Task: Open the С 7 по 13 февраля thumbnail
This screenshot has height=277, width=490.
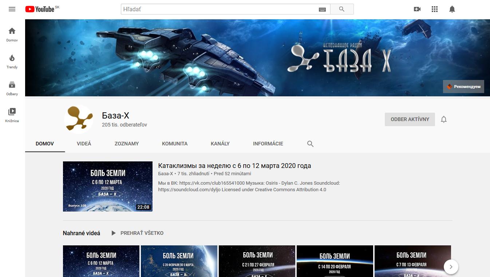Action: [x=413, y=261]
